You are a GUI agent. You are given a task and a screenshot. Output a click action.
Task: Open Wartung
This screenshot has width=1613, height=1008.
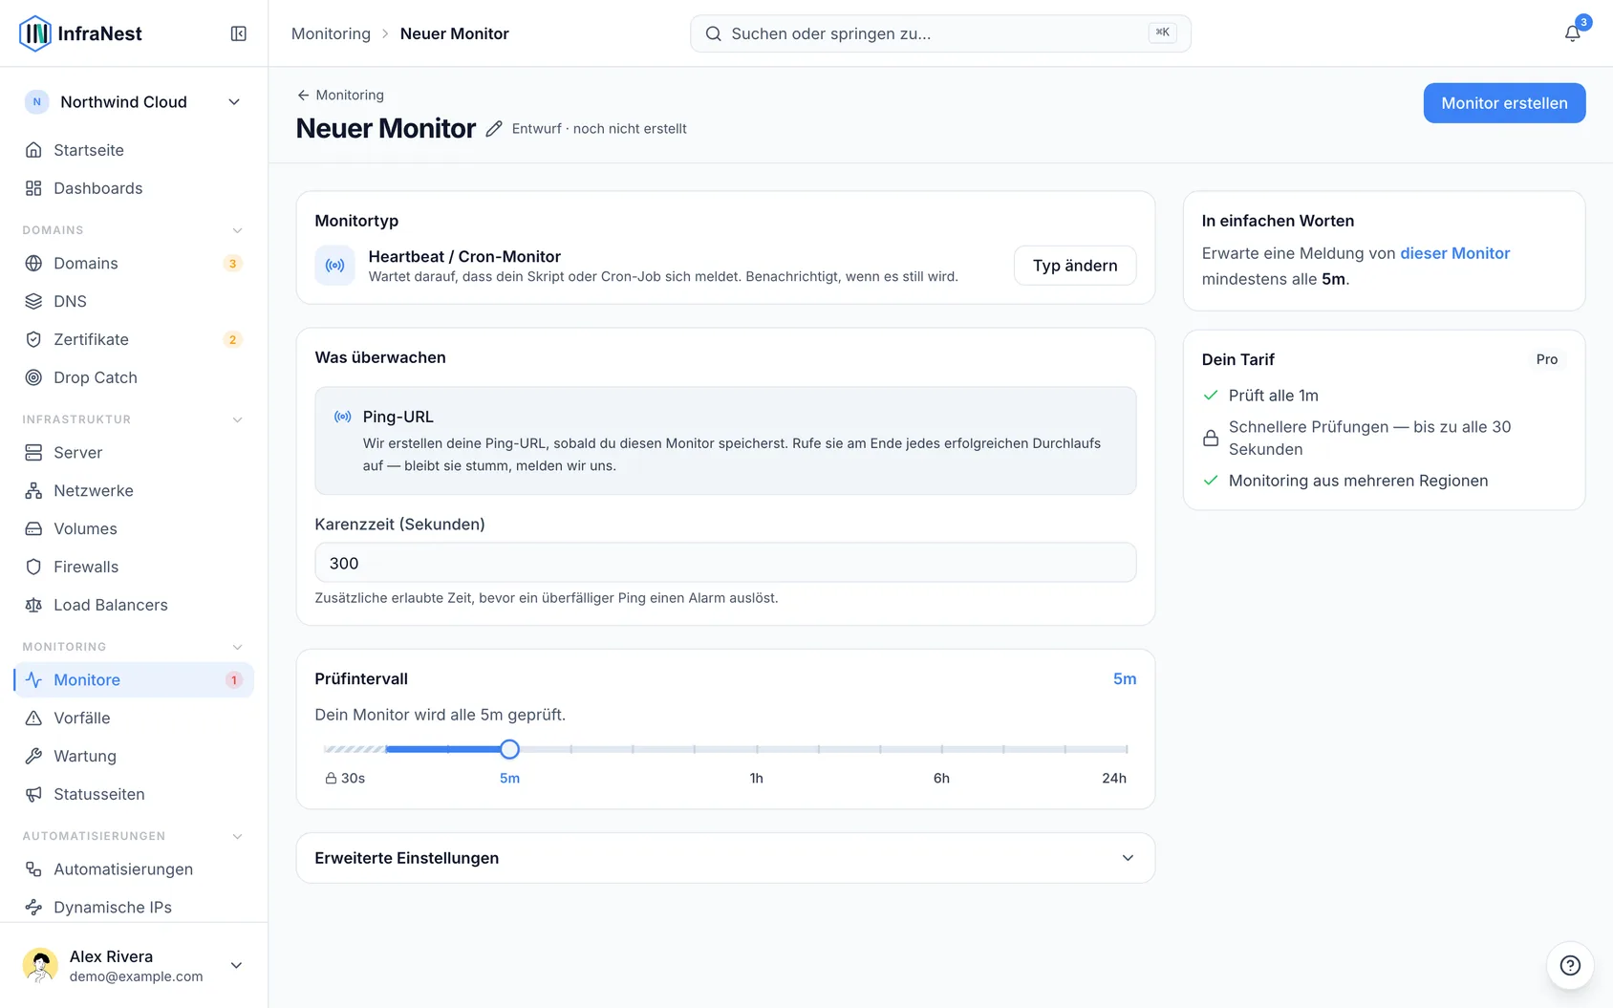pyautogui.click(x=134, y=756)
